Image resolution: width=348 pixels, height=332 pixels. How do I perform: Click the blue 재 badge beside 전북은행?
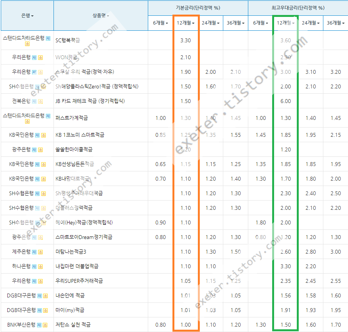point(34,101)
